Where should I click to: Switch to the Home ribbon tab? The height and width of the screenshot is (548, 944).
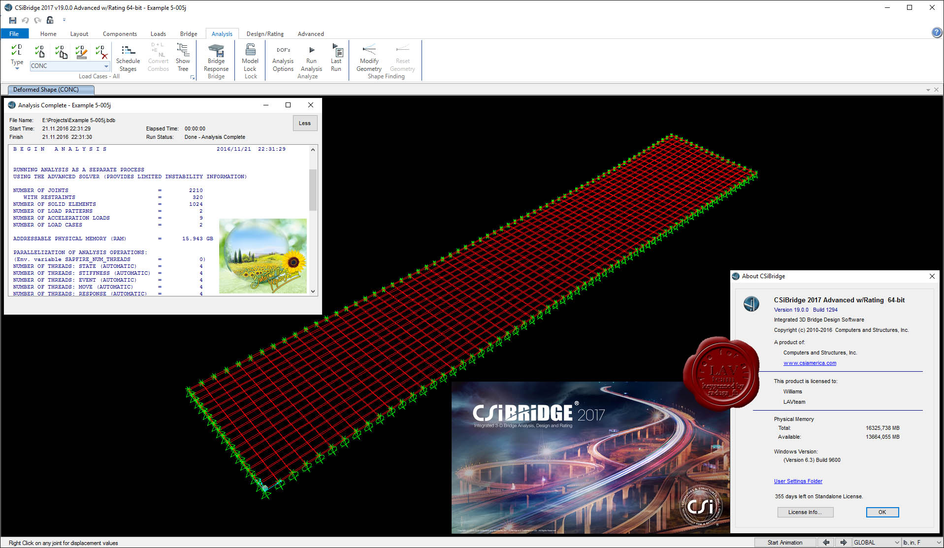(x=48, y=33)
